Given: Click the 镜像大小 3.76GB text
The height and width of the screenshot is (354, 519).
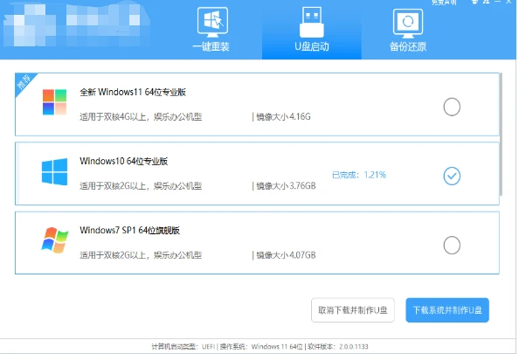Looking at the screenshot, I should [x=286, y=186].
